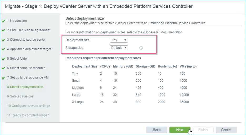Click the checkmark beside Connect to source server
Viewport: 246px width, 135px height.
click(3, 40)
